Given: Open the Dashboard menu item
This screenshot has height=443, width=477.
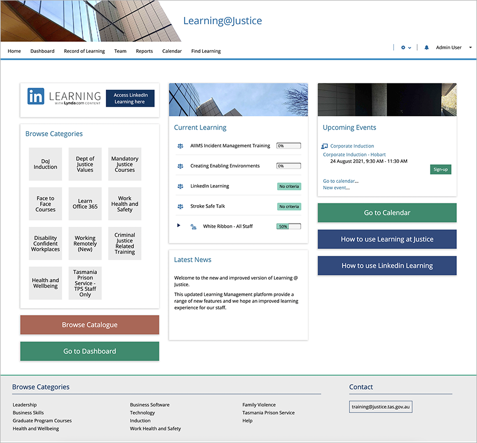Looking at the screenshot, I should click(x=42, y=51).
